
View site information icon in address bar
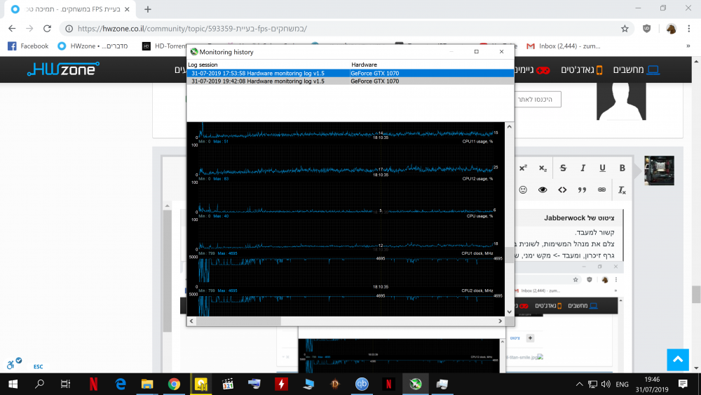coord(69,29)
